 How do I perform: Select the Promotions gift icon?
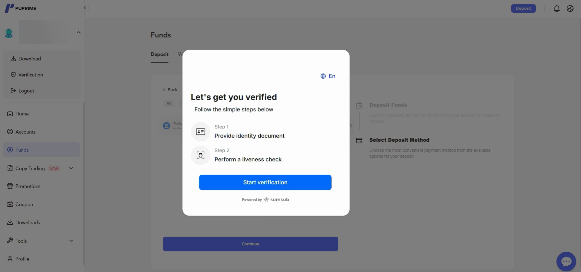pyautogui.click(x=10, y=186)
